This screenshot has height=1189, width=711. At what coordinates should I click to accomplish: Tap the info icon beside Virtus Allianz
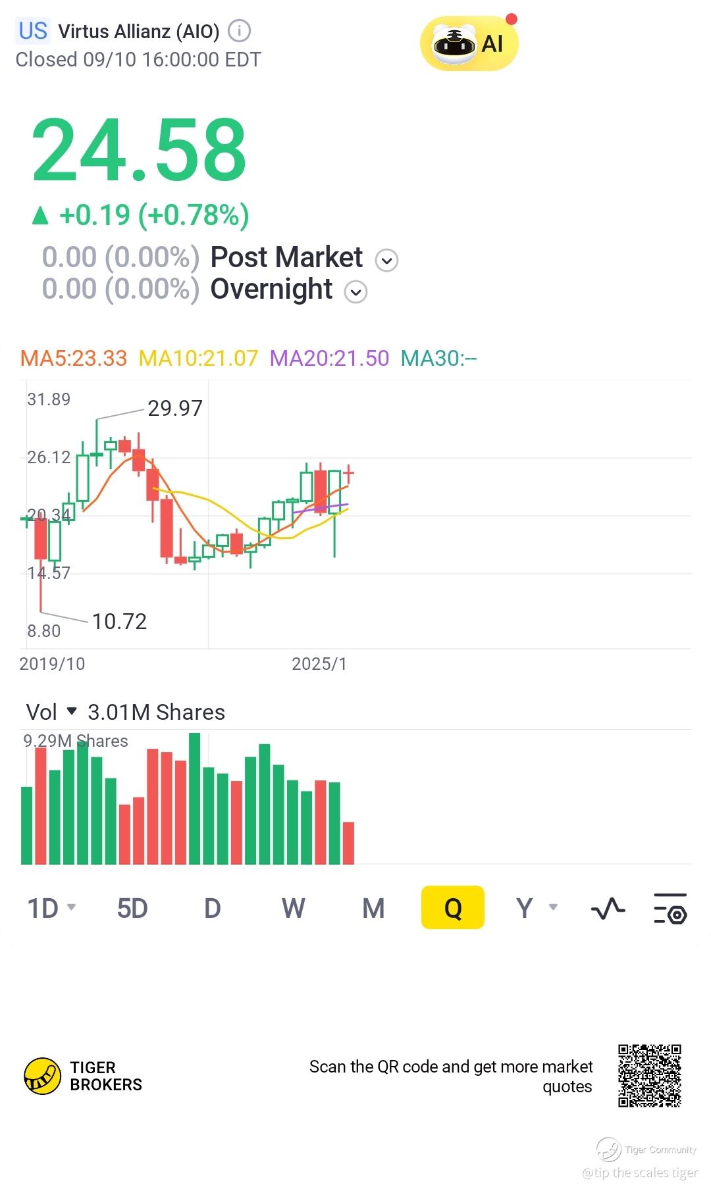[x=239, y=30]
